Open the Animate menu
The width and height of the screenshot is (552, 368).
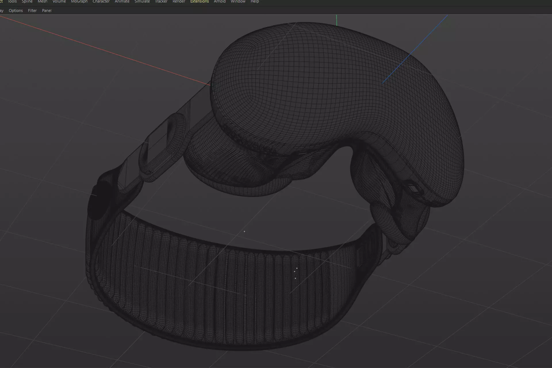point(122,1)
